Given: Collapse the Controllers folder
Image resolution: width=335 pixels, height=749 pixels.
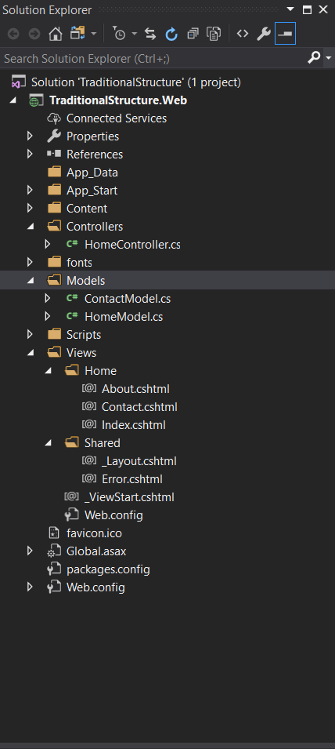Looking at the screenshot, I should 30,227.
